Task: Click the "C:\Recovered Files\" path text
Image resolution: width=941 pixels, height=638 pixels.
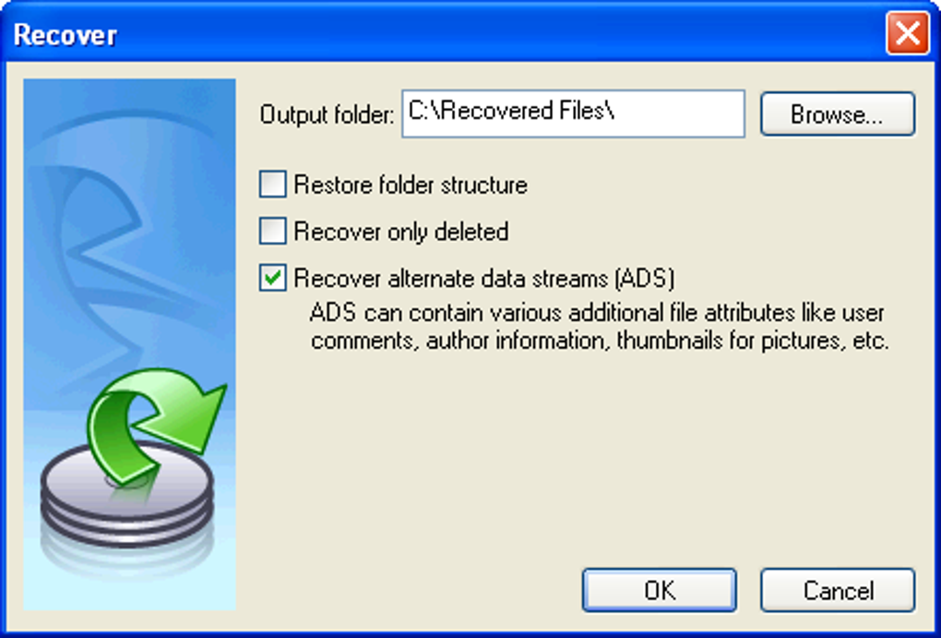Action: click(511, 111)
